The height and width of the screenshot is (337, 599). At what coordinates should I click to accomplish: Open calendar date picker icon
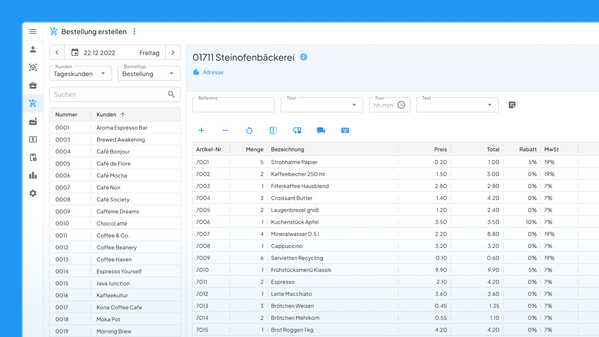coord(75,52)
